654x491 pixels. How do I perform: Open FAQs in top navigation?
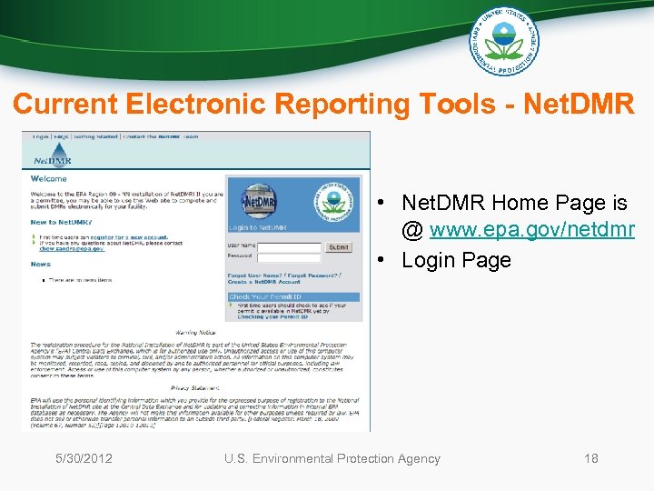tap(61, 136)
